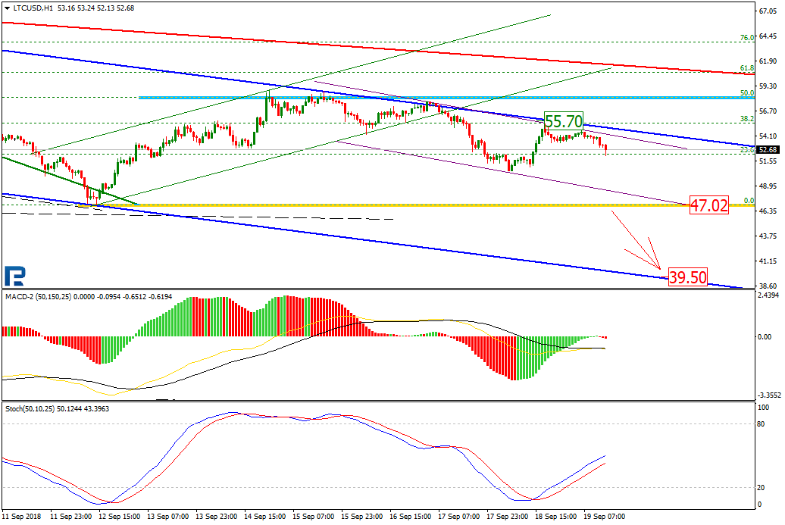Click the 50.0 Fibonacci level label
Screen dimensions: 785x525
[747, 93]
